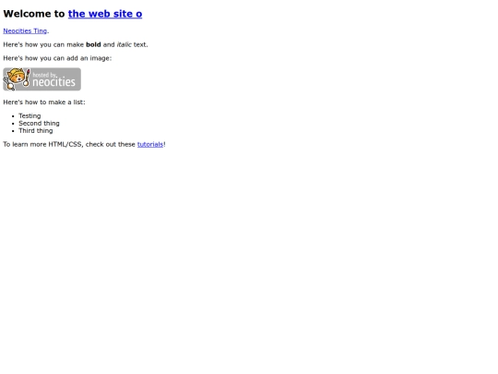This screenshot has width=498, height=374.
Task: Click the italic word 'italic'
Action: pyautogui.click(x=124, y=44)
